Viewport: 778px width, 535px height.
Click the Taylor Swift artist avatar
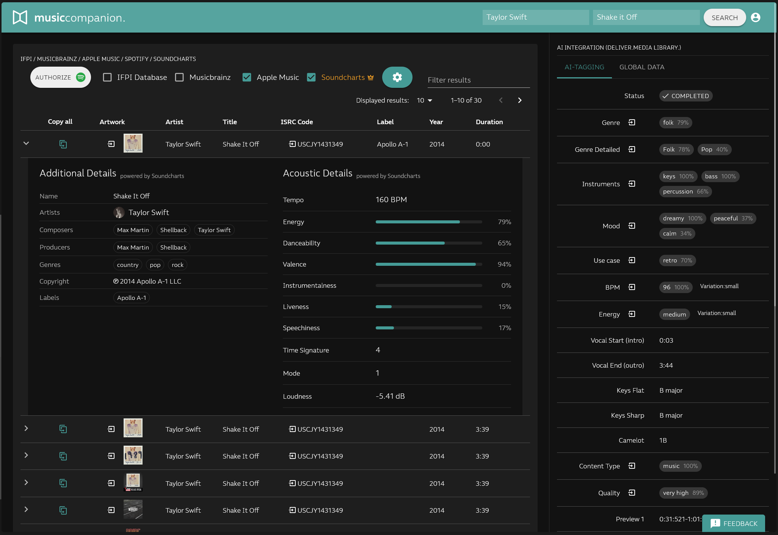(x=119, y=212)
